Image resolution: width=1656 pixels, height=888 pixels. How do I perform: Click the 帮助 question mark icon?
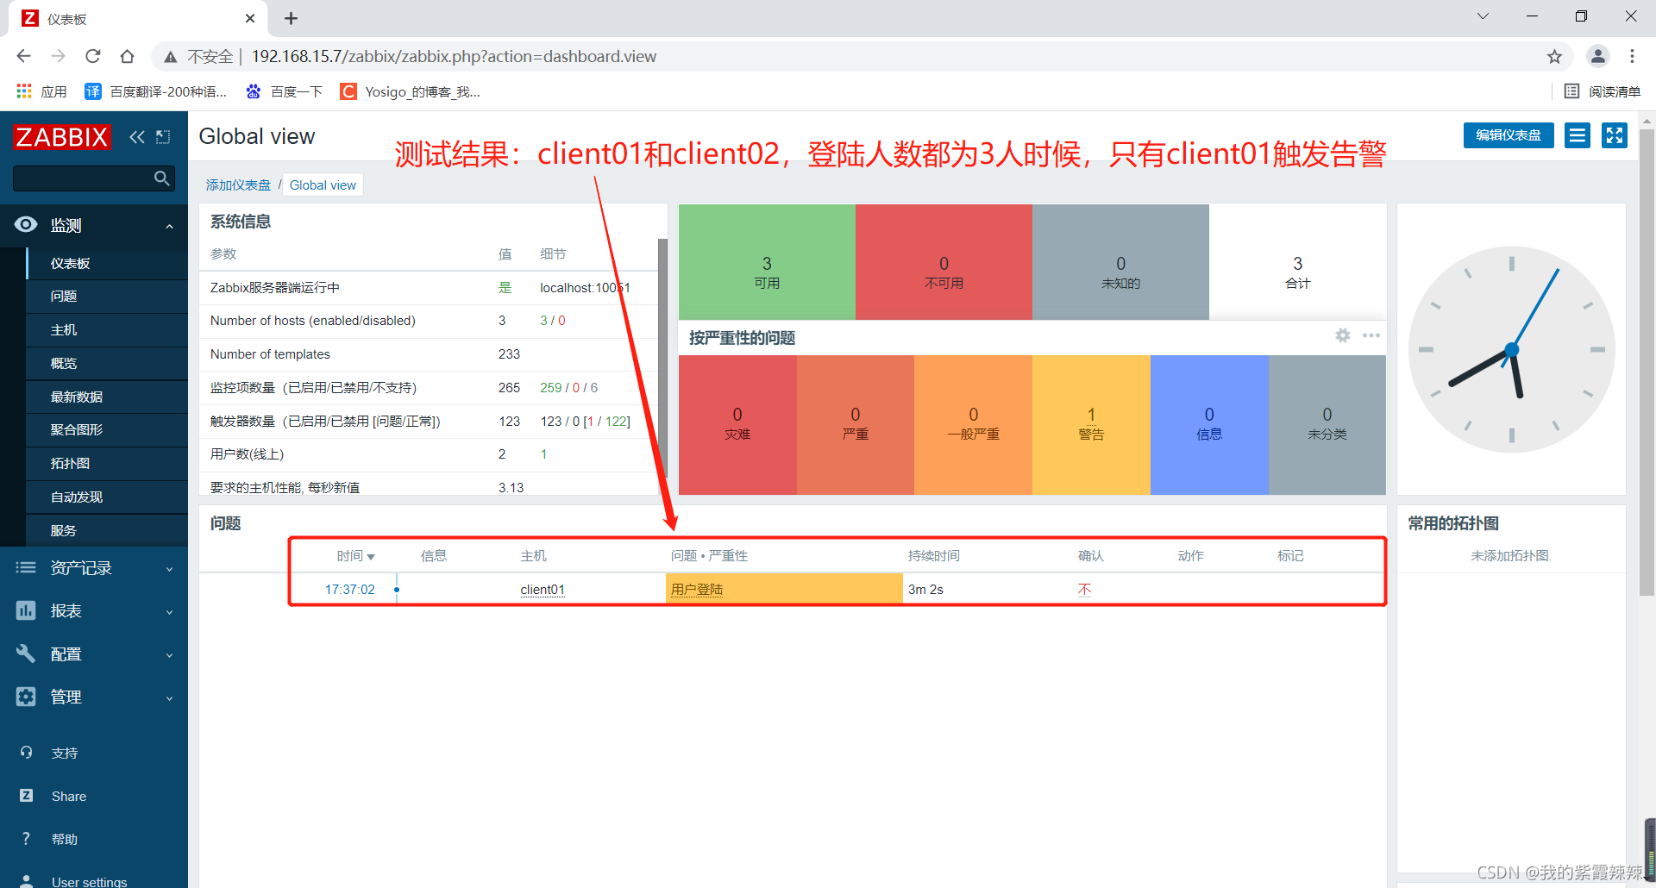tap(26, 839)
